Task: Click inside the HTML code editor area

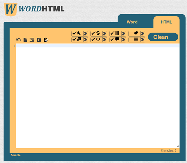Action: [x=98, y=96]
